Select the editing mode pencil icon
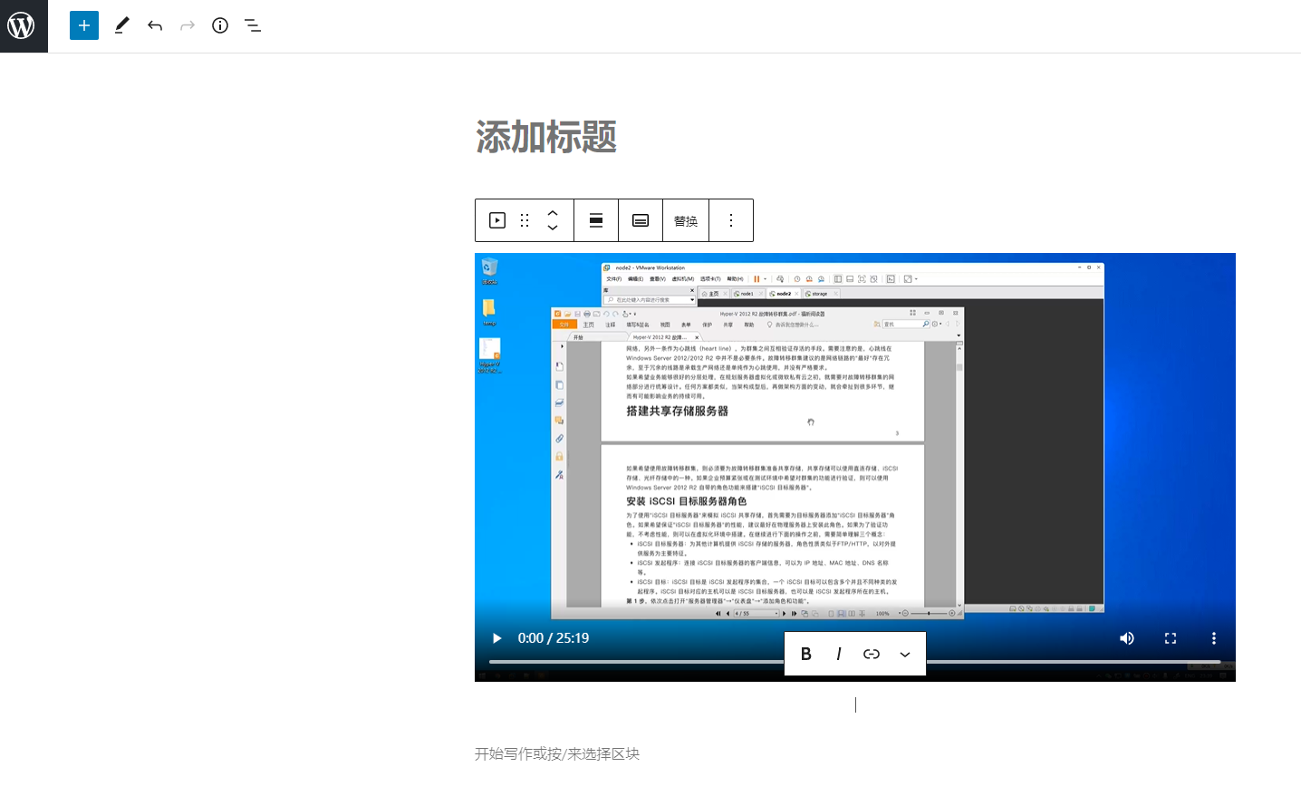This screenshot has height=806, width=1301. [x=121, y=25]
